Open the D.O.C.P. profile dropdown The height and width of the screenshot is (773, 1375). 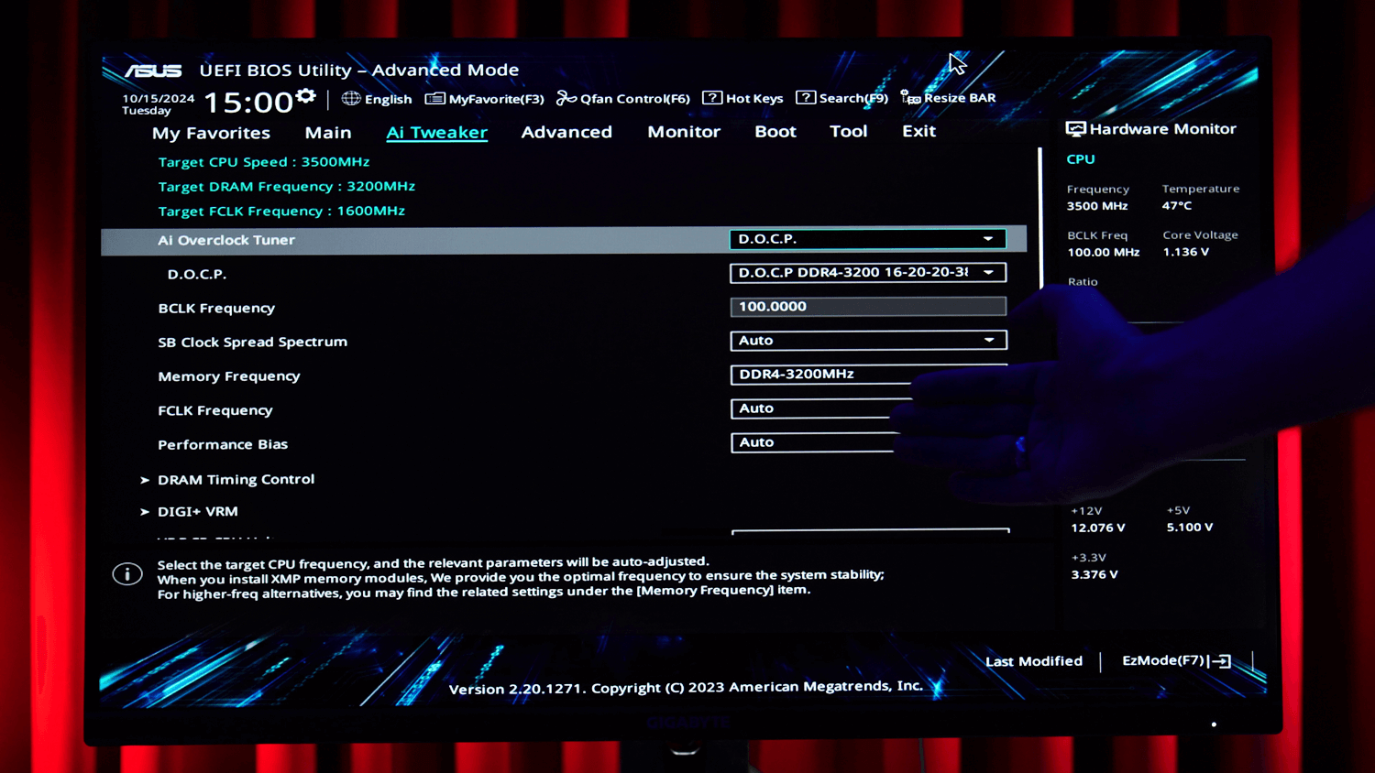(867, 273)
